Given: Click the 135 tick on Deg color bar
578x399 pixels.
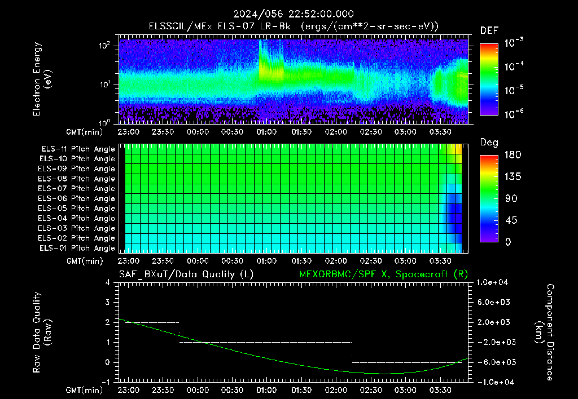Looking at the screenshot, I should [x=513, y=177].
